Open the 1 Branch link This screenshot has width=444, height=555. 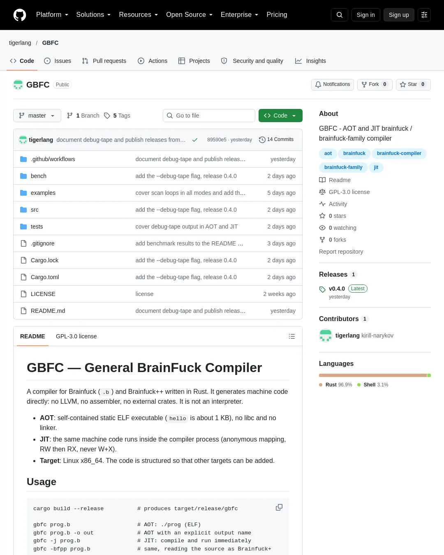pyautogui.click(x=83, y=116)
